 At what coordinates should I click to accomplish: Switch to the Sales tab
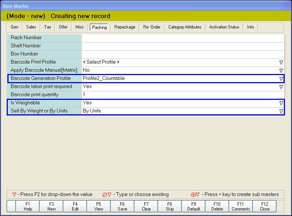31,27
